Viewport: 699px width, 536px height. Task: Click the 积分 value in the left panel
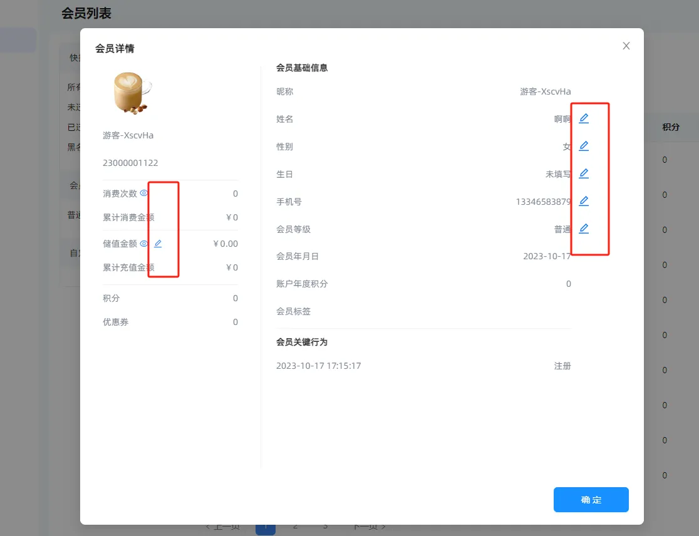coord(235,298)
